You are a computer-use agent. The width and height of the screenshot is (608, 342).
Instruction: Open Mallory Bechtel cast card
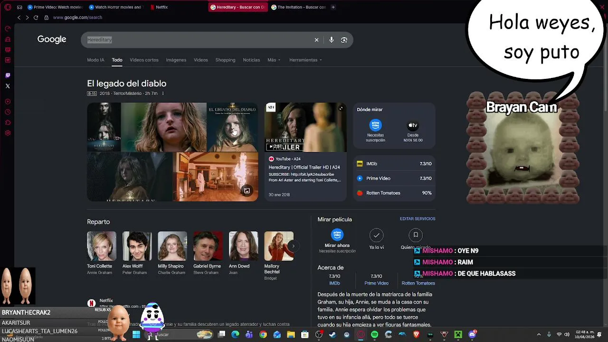pyautogui.click(x=279, y=256)
